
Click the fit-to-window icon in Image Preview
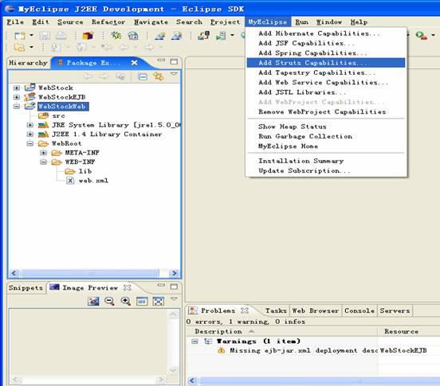pos(159,302)
